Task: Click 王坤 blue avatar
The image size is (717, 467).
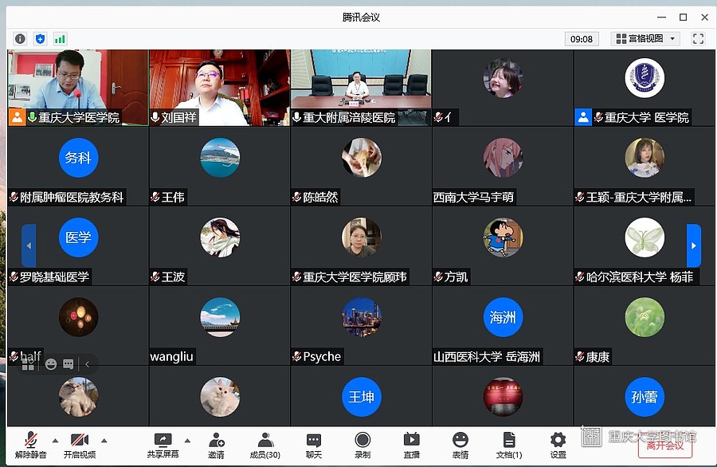Action: [x=361, y=397]
